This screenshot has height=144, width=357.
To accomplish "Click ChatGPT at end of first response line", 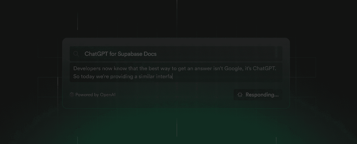I will pyautogui.click(x=264, y=69).
